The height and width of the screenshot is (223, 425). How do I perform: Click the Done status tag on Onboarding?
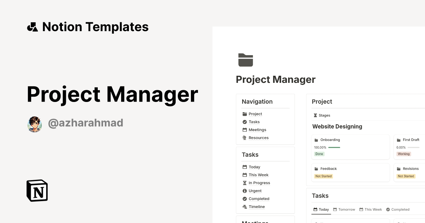coord(319,154)
